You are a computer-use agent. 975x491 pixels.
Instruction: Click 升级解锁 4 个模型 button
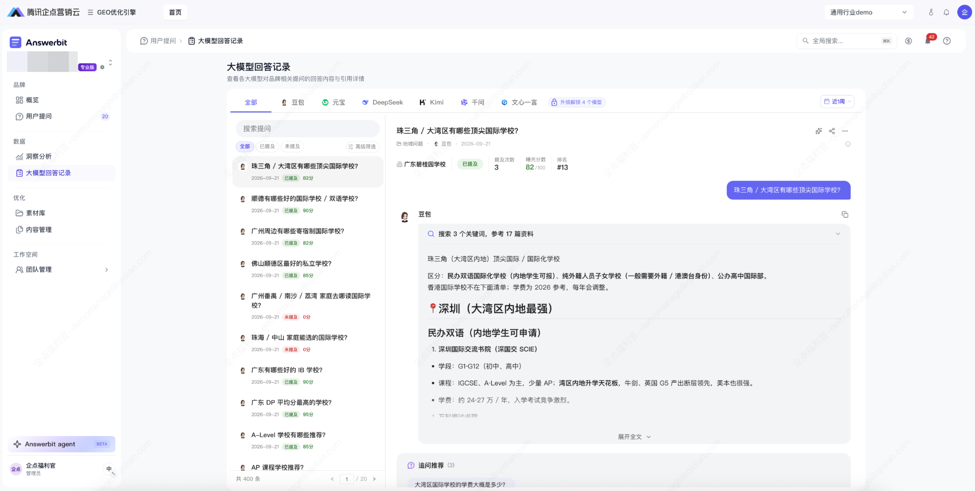tap(577, 102)
